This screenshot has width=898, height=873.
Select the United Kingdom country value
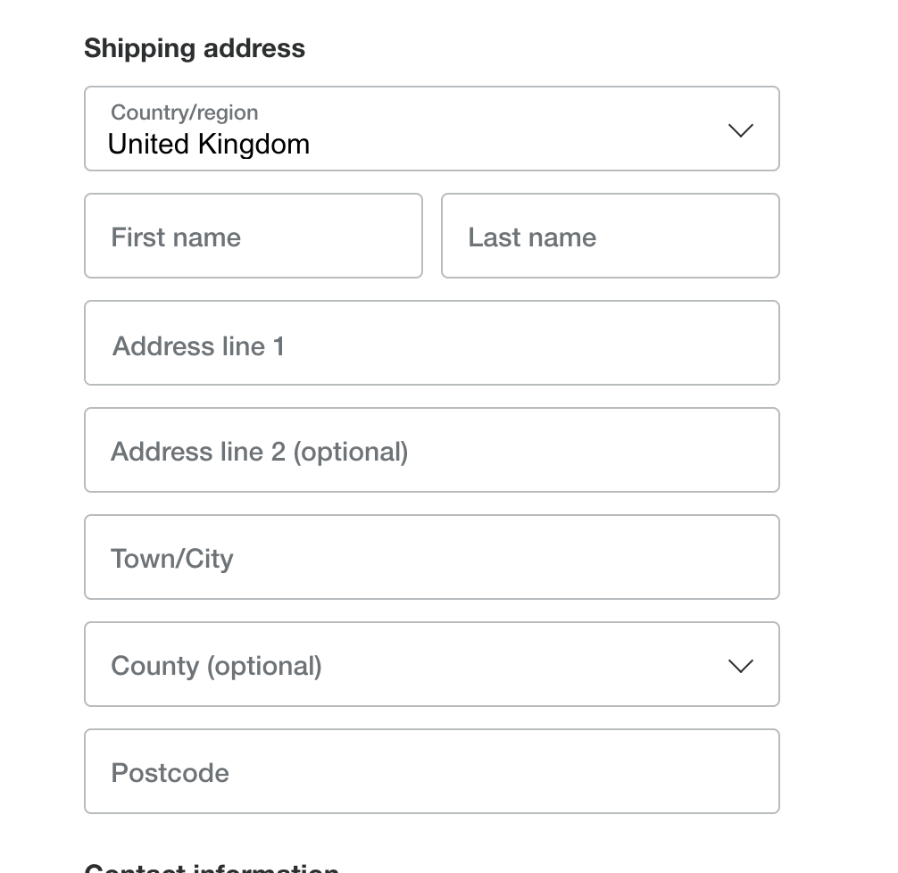tap(209, 144)
